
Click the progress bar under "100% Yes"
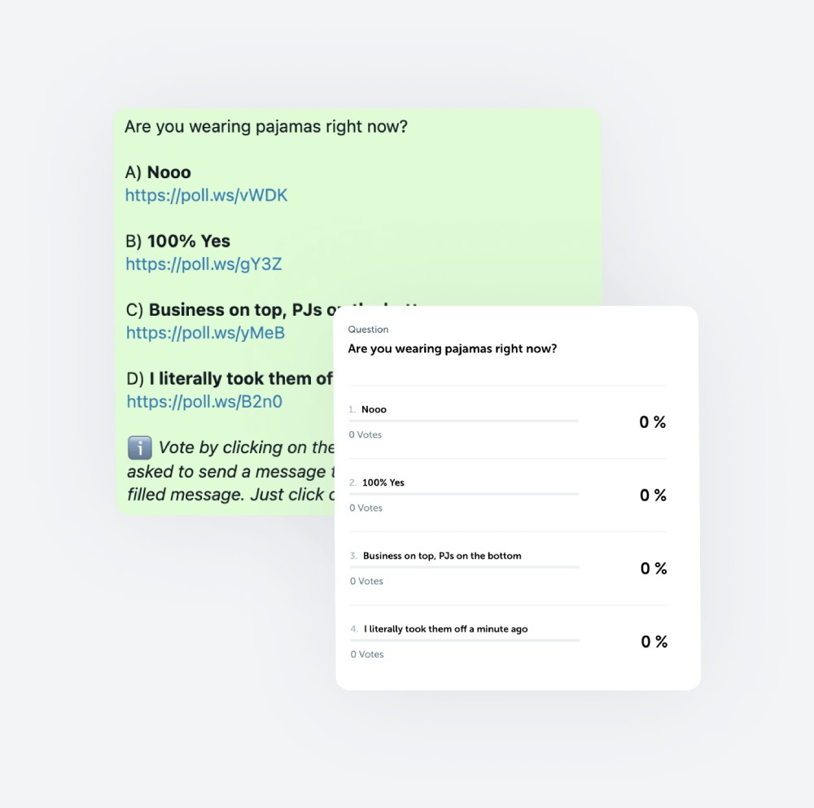pos(464,494)
